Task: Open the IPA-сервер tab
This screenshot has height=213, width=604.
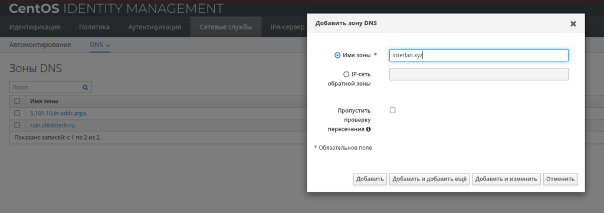Action: coord(287,27)
